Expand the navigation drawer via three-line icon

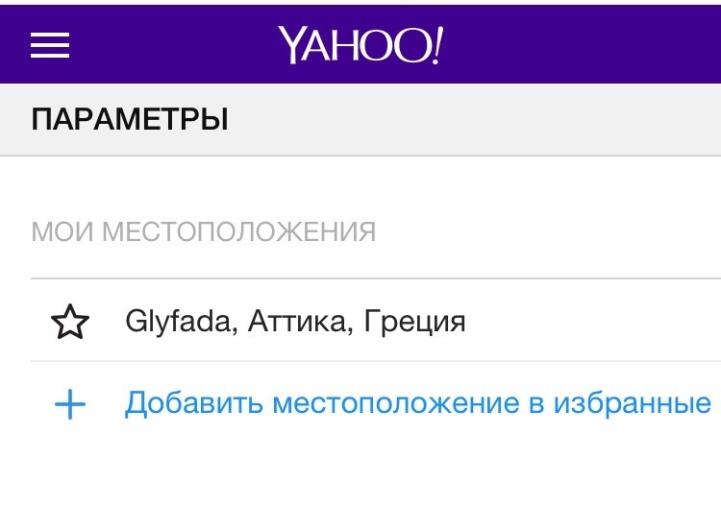tap(50, 44)
